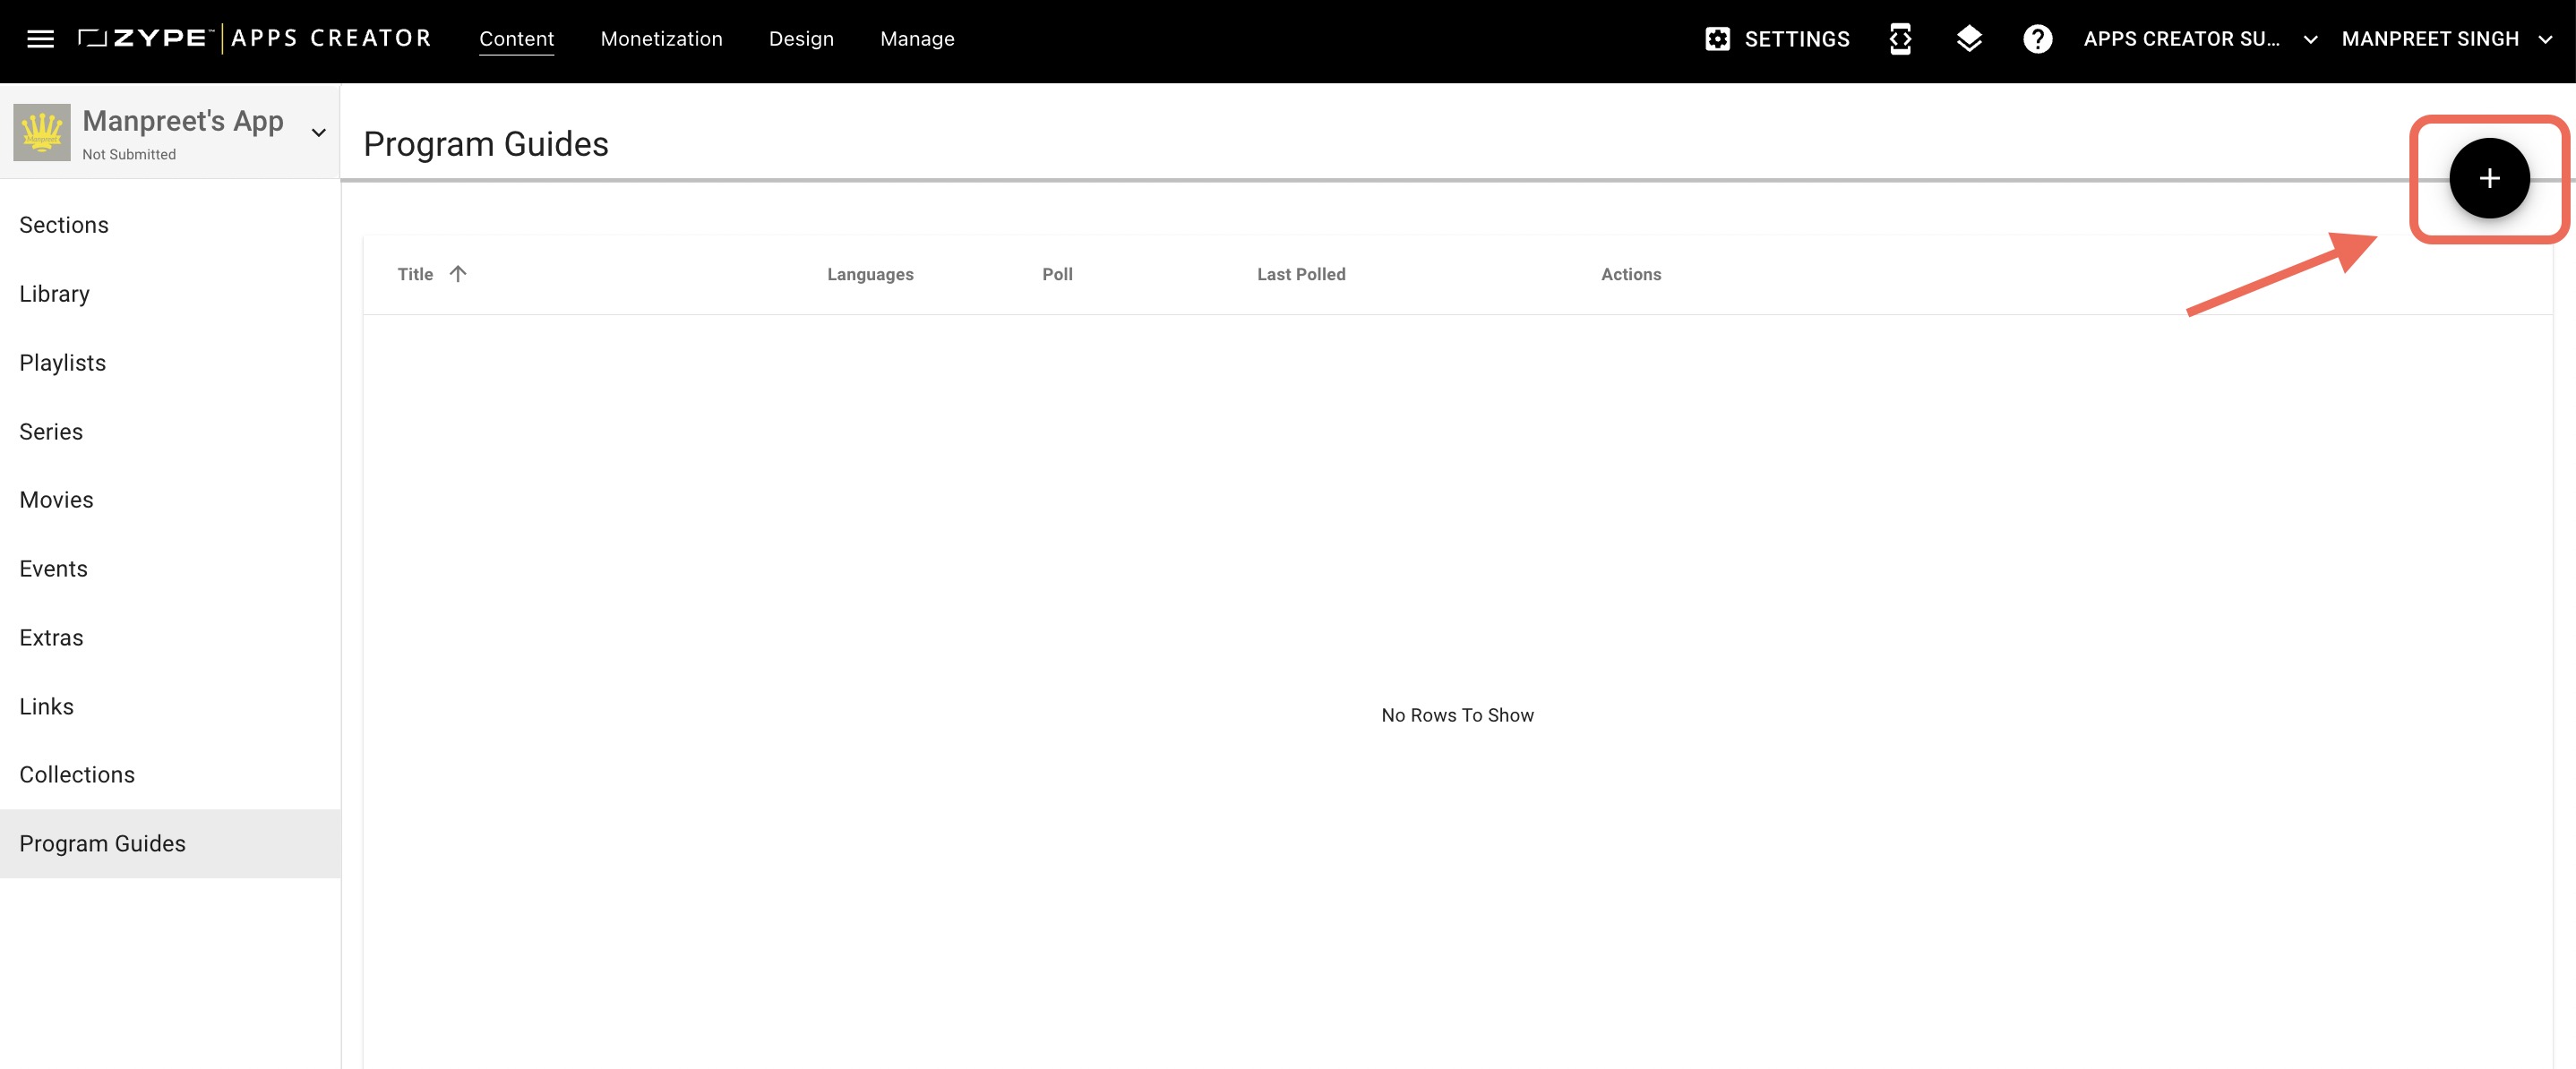Viewport: 2576px width, 1069px height.
Task: Click the Last Polled column header
Action: click(x=1301, y=274)
